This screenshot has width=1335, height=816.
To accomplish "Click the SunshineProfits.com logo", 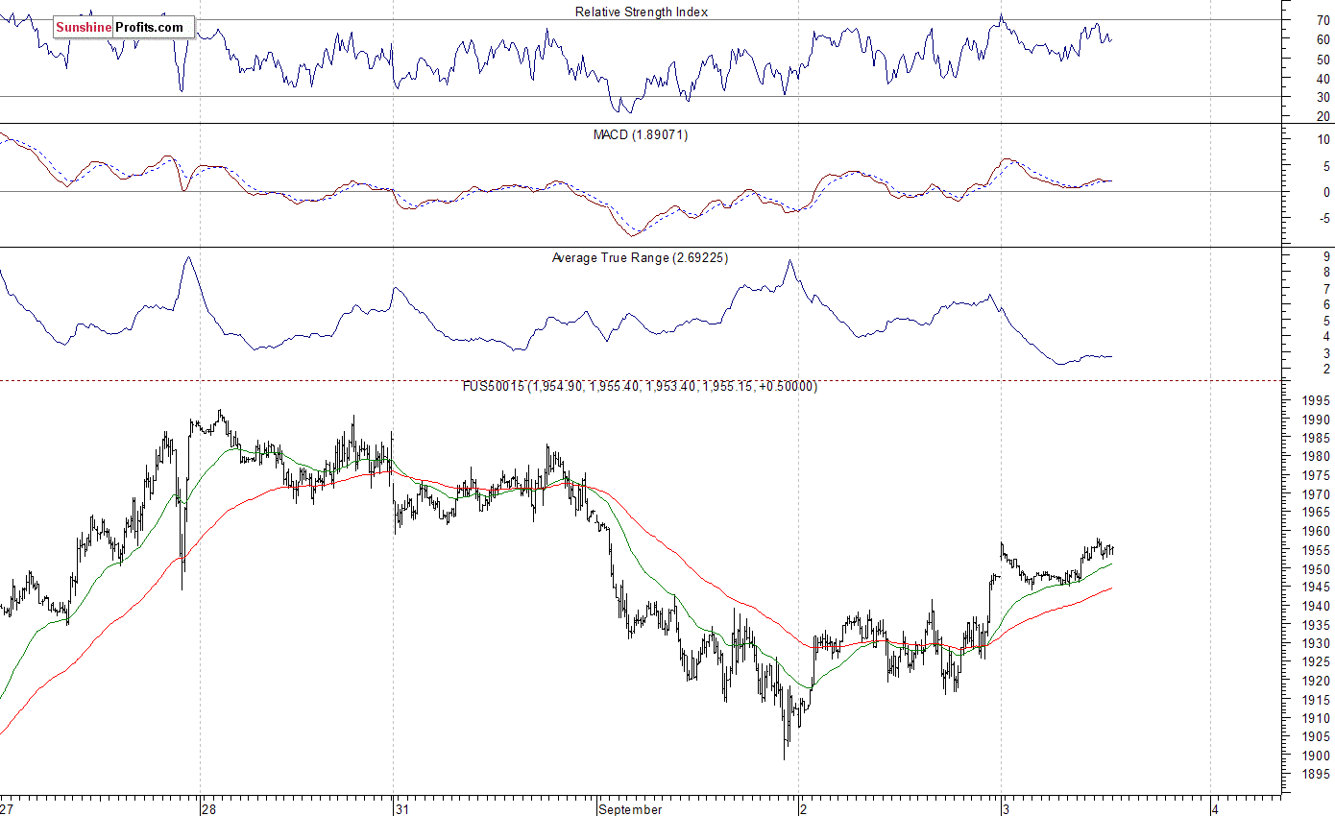I will (124, 28).
